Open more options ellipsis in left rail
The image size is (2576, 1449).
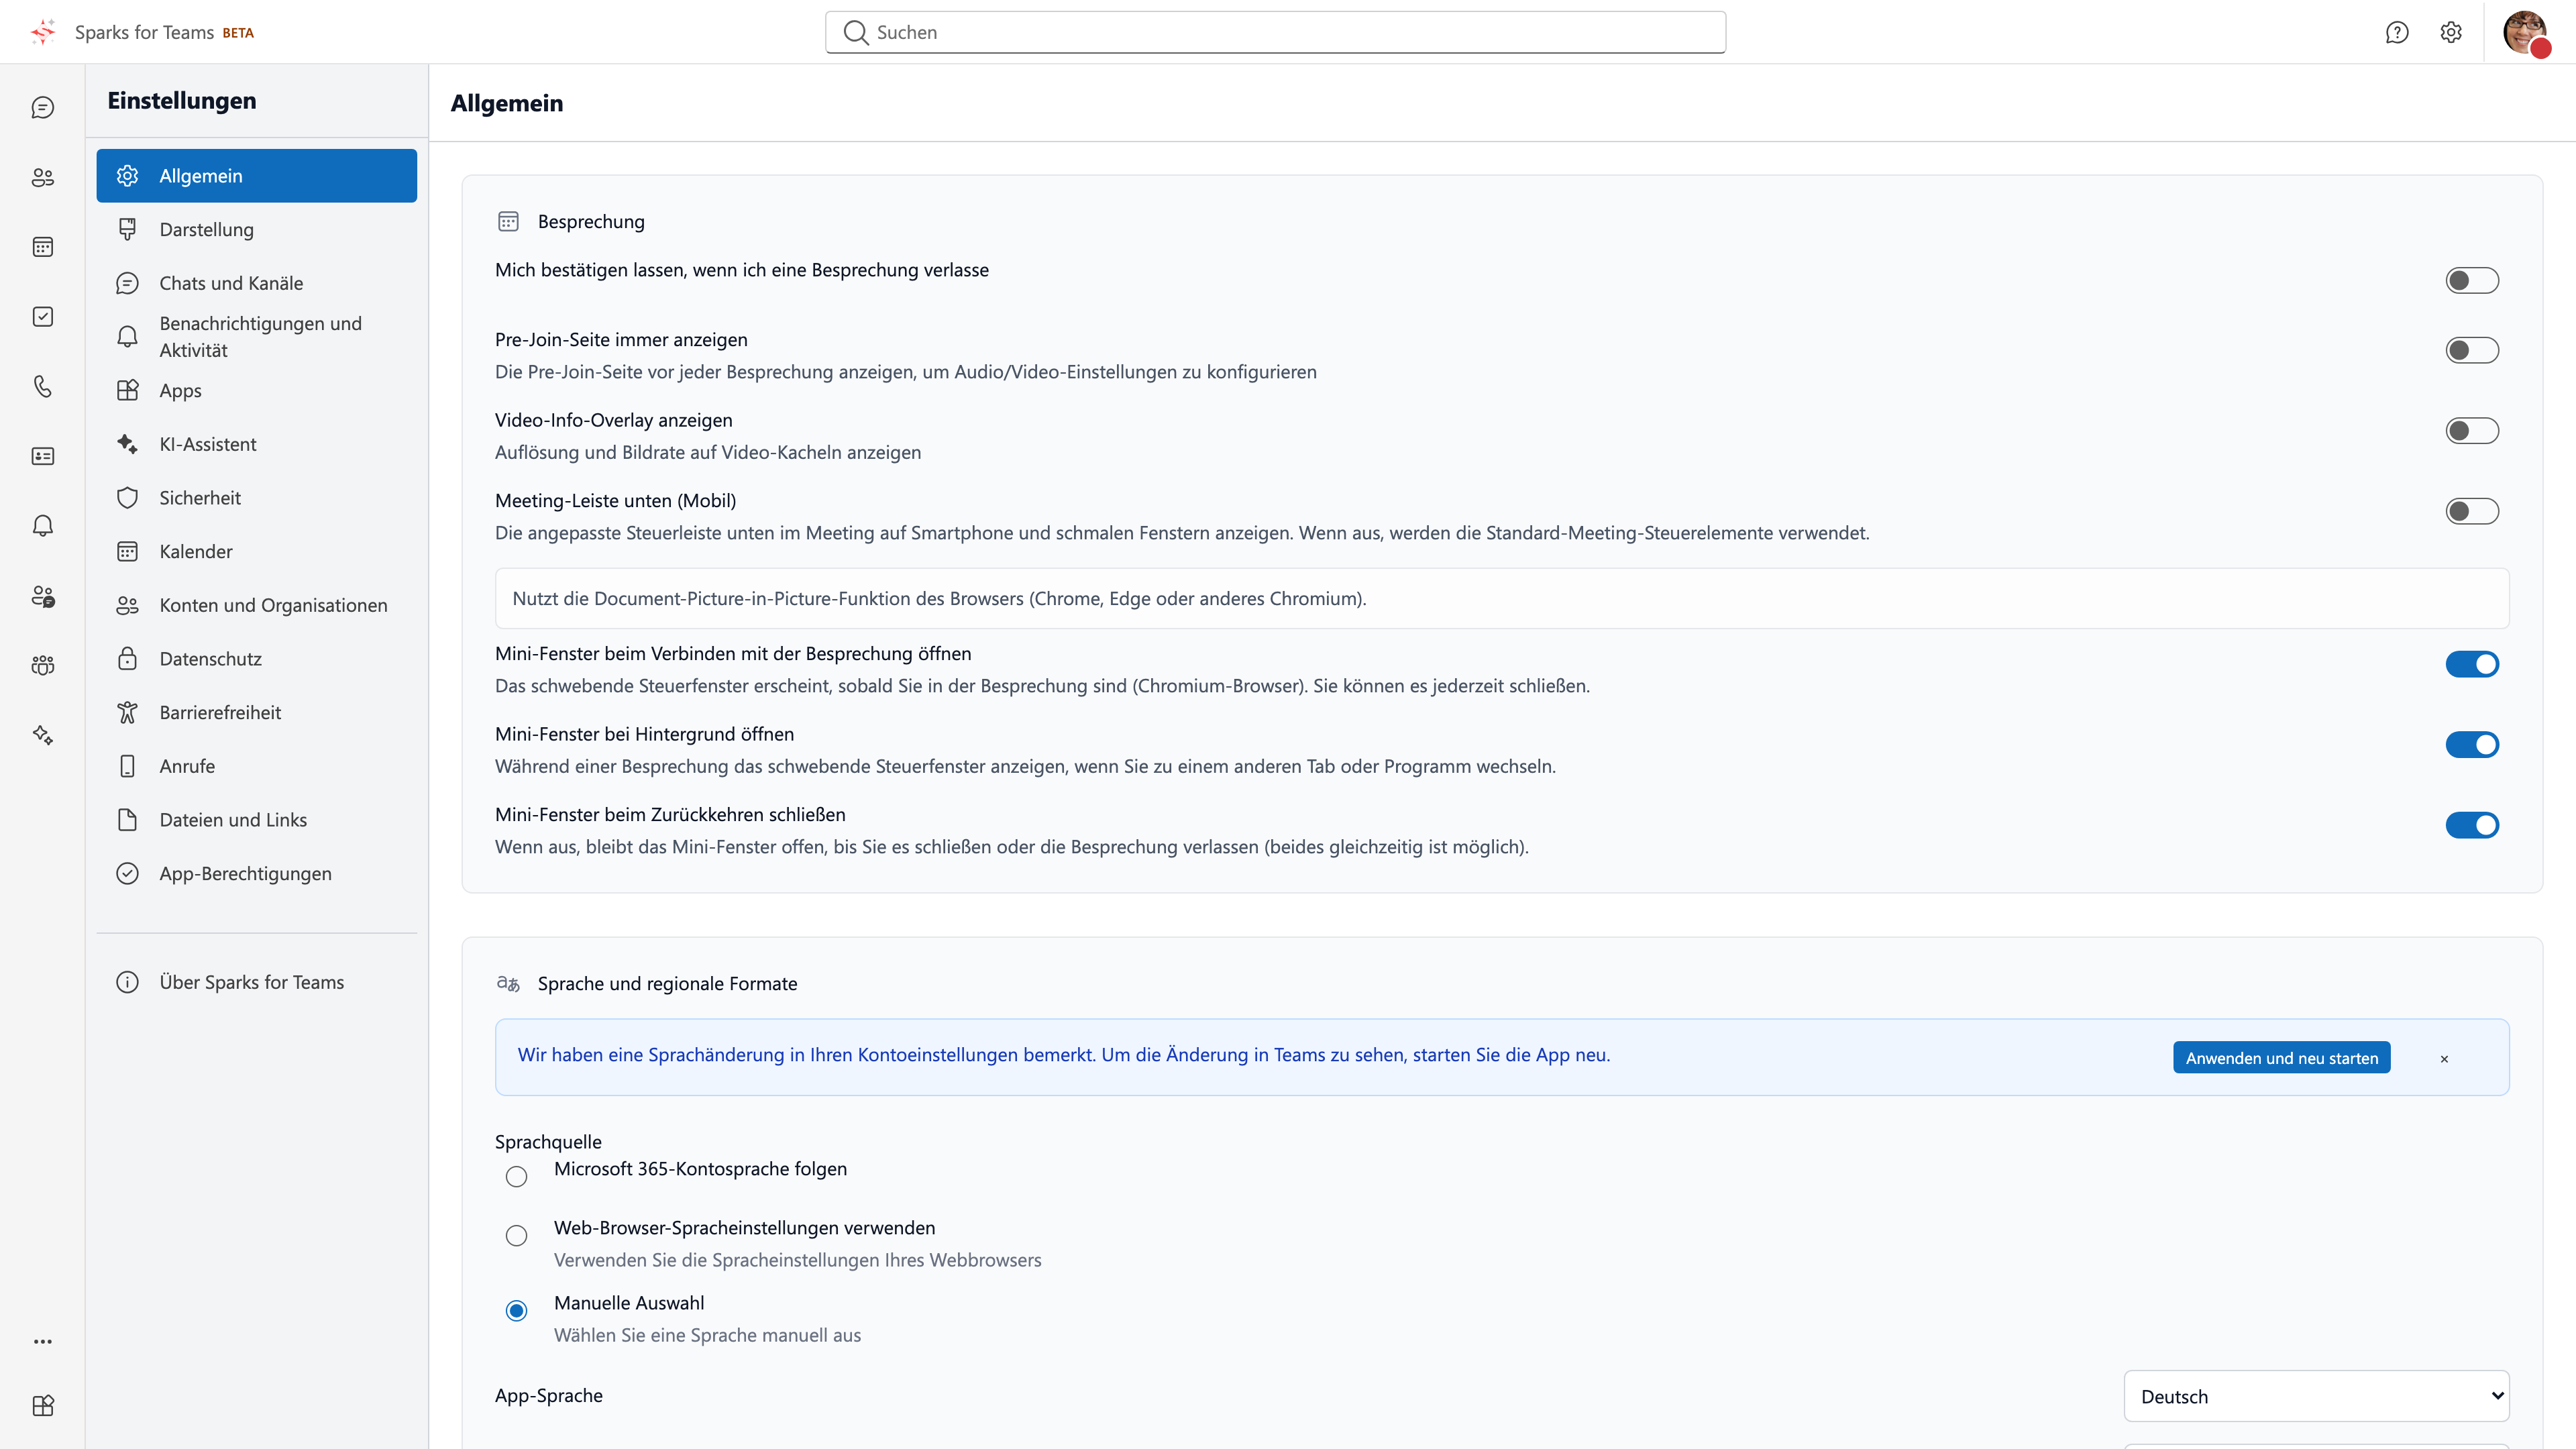pos(42,1341)
